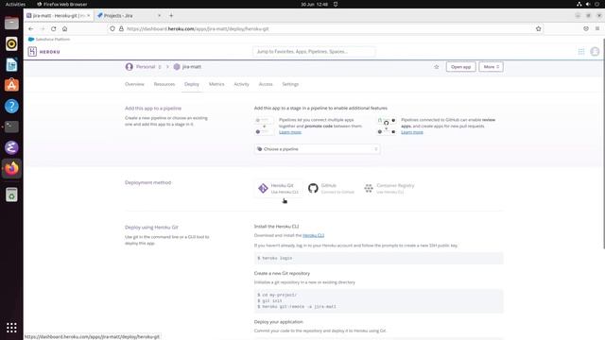Select the Heroku Git deployment icon
This screenshot has width=605, height=340.
pos(263,188)
